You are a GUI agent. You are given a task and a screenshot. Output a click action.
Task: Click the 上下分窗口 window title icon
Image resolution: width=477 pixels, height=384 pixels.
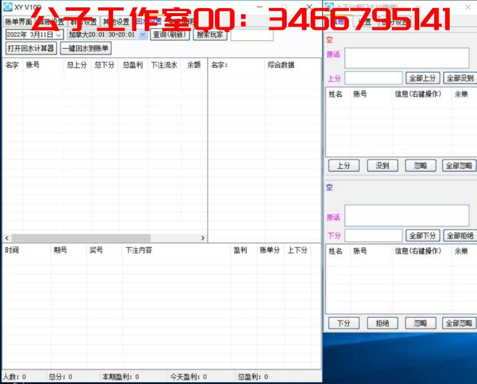[329, 6]
